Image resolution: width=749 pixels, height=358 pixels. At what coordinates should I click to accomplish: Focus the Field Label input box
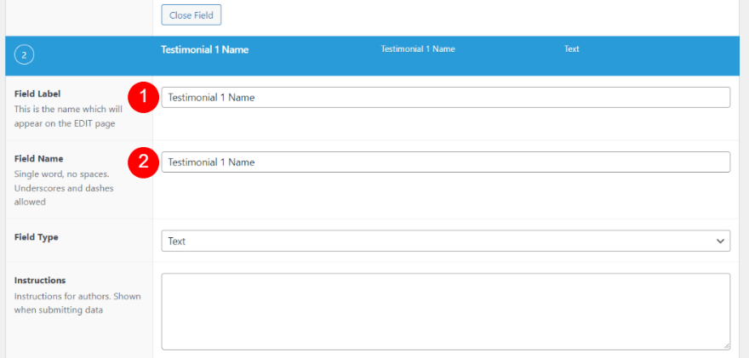pyautogui.click(x=446, y=98)
